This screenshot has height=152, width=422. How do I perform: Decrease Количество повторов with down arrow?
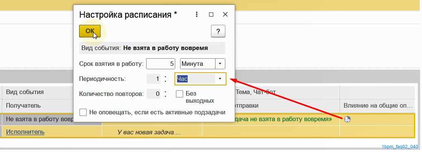click(165, 96)
